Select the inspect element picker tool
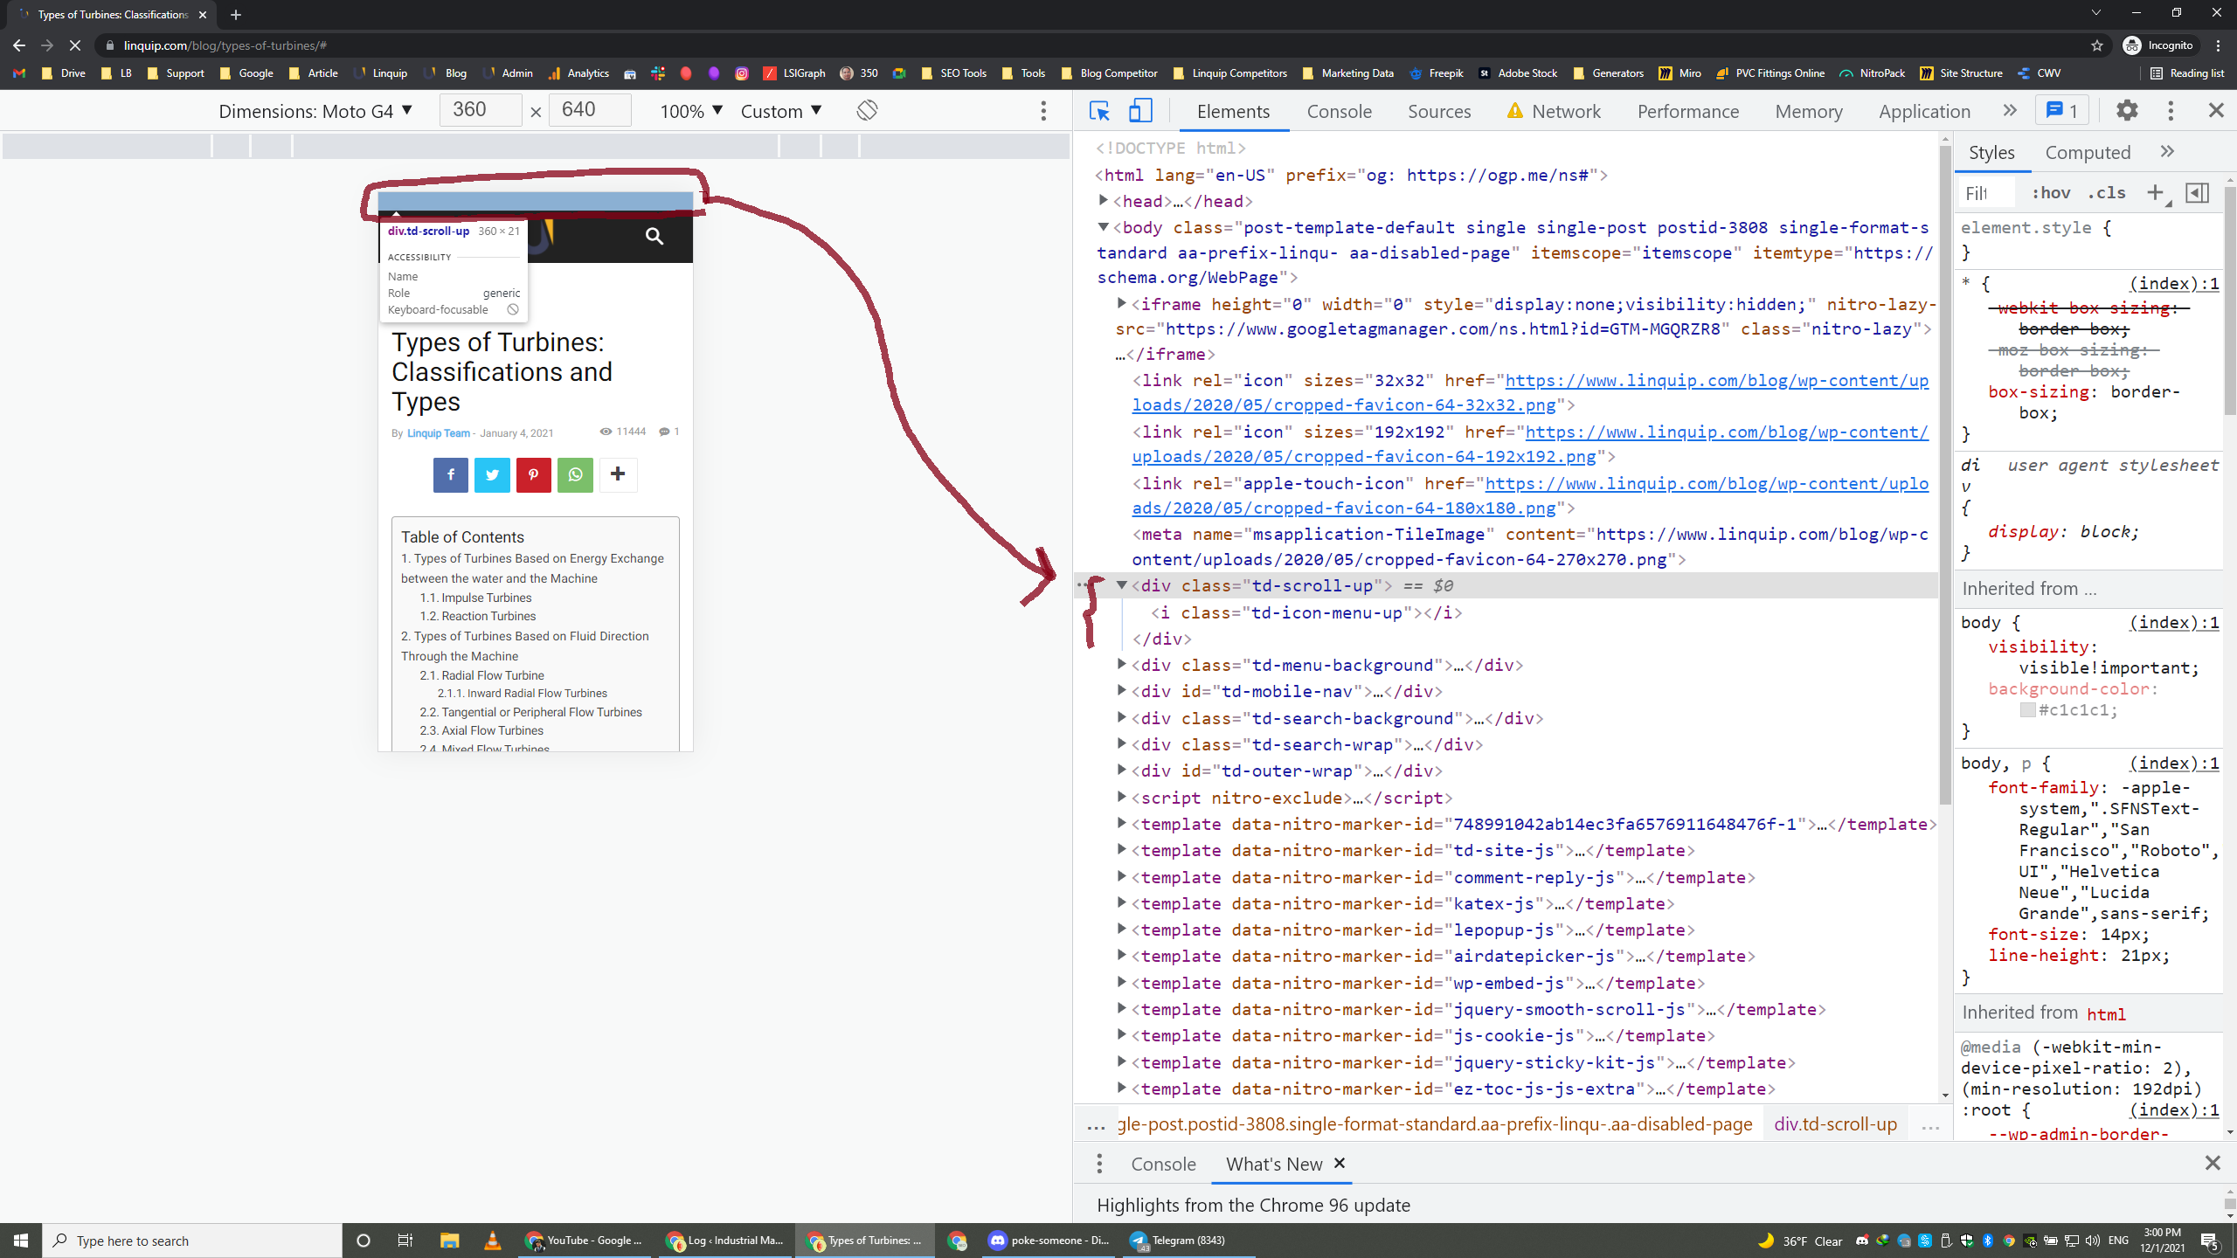The image size is (2237, 1258). pyautogui.click(x=1099, y=111)
